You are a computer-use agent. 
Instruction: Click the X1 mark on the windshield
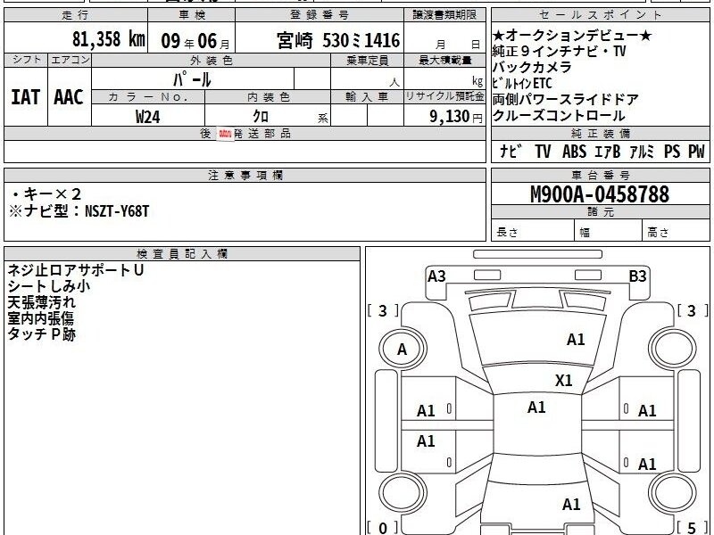coord(564,381)
